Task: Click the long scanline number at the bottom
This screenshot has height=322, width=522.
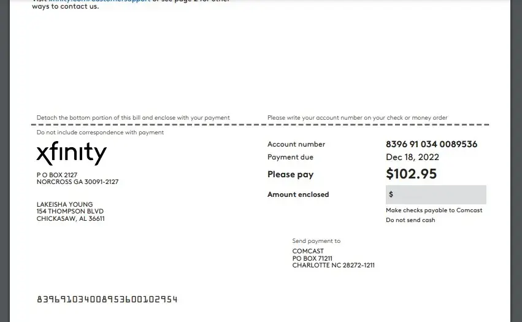Action: tap(107, 299)
